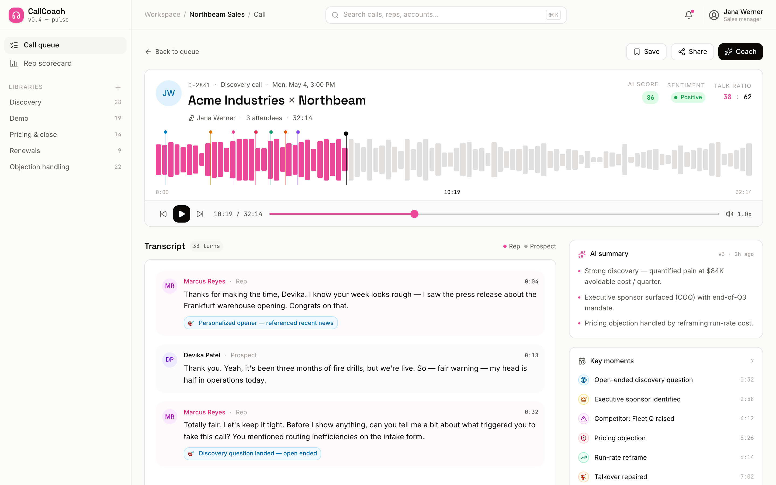Click Pricing objection shield icon
This screenshot has height=485, width=776.
pos(584,438)
